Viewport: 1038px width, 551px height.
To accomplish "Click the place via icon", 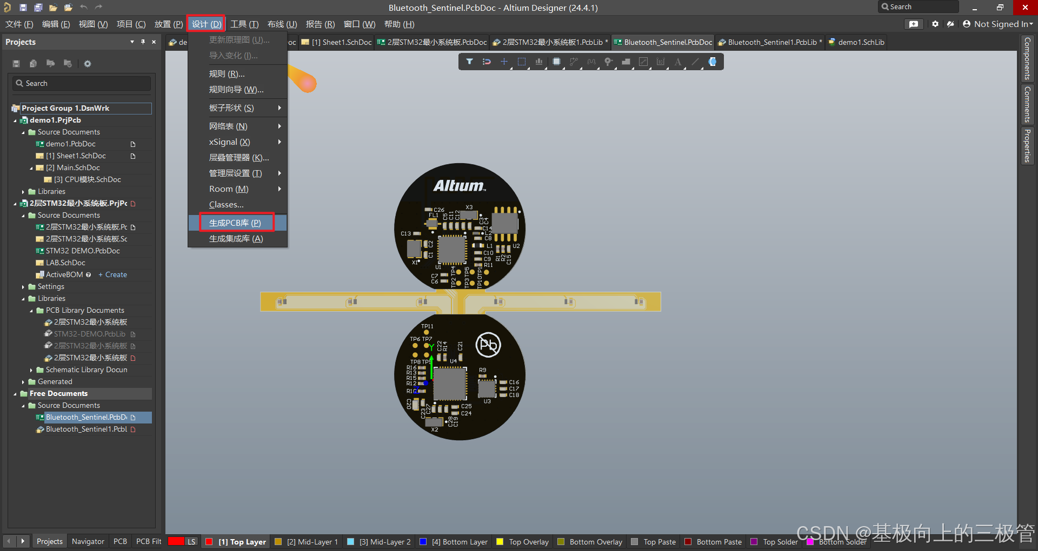I will pyautogui.click(x=608, y=62).
